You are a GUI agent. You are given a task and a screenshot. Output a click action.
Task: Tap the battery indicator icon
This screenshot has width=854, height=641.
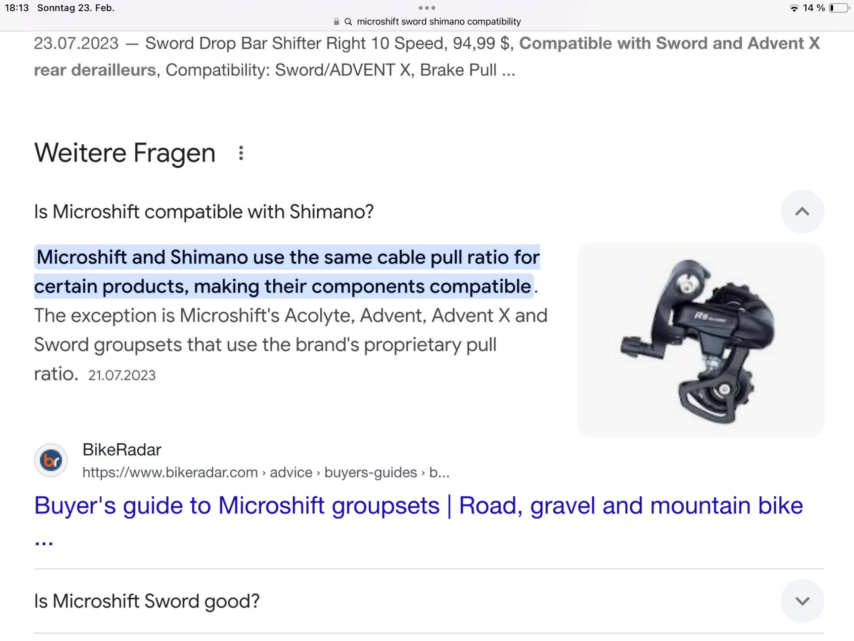839,8
